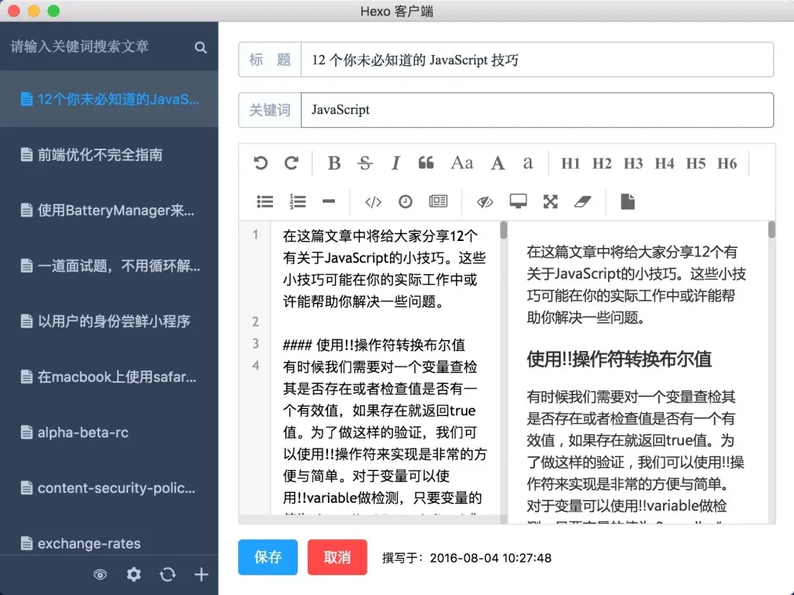The image size is (794, 595).
Task: Undo the last edit in the editor
Action: coord(261,163)
